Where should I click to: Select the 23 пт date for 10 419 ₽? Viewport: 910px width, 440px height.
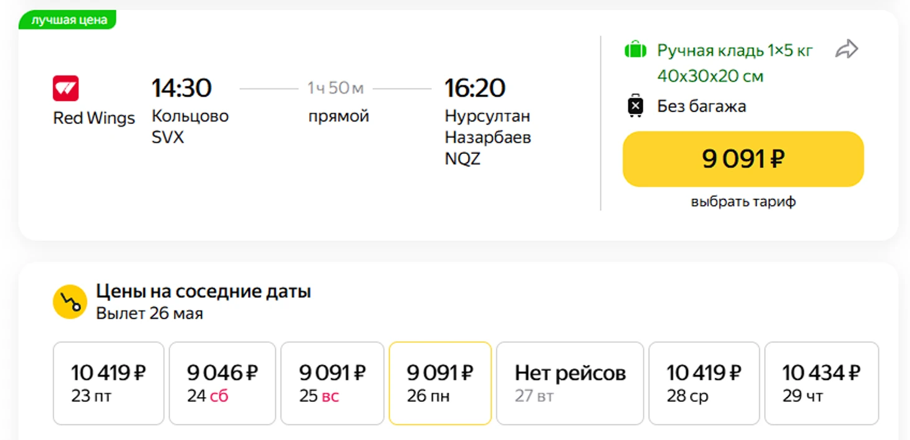pos(108,383)
